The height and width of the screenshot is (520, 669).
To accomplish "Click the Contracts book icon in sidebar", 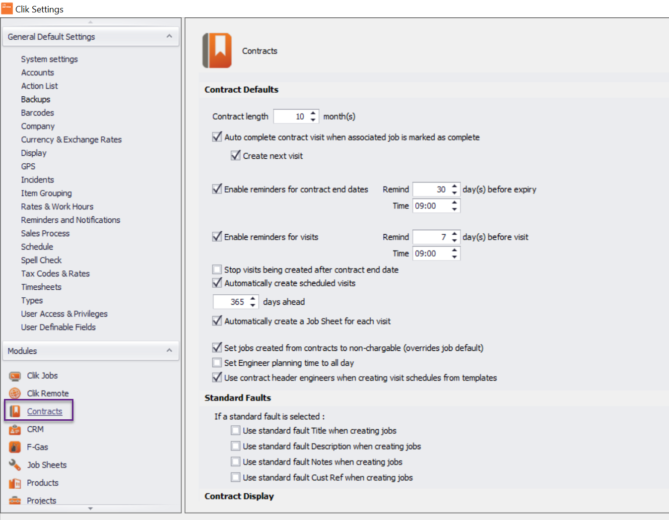I will click(15, 411).
